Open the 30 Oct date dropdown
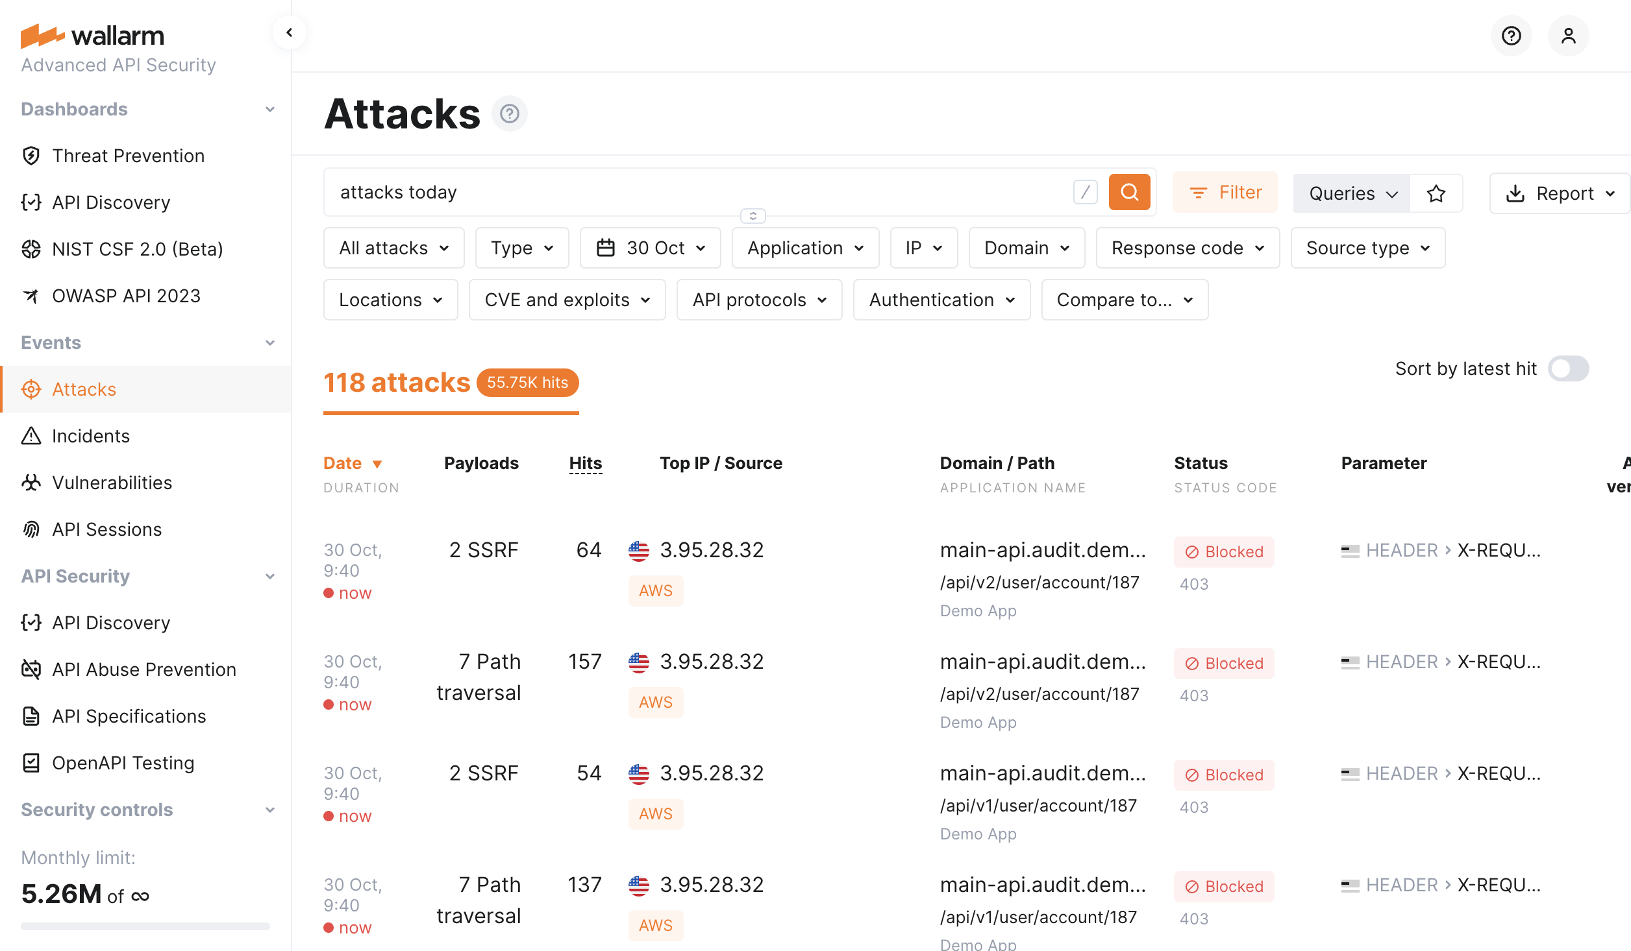The height and width of the screenshot is (951, 1631). pyautogui.click(x=650, y=248)
